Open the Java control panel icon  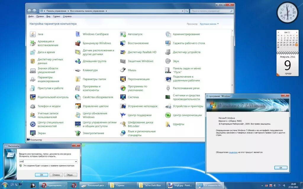pos(33,34)
